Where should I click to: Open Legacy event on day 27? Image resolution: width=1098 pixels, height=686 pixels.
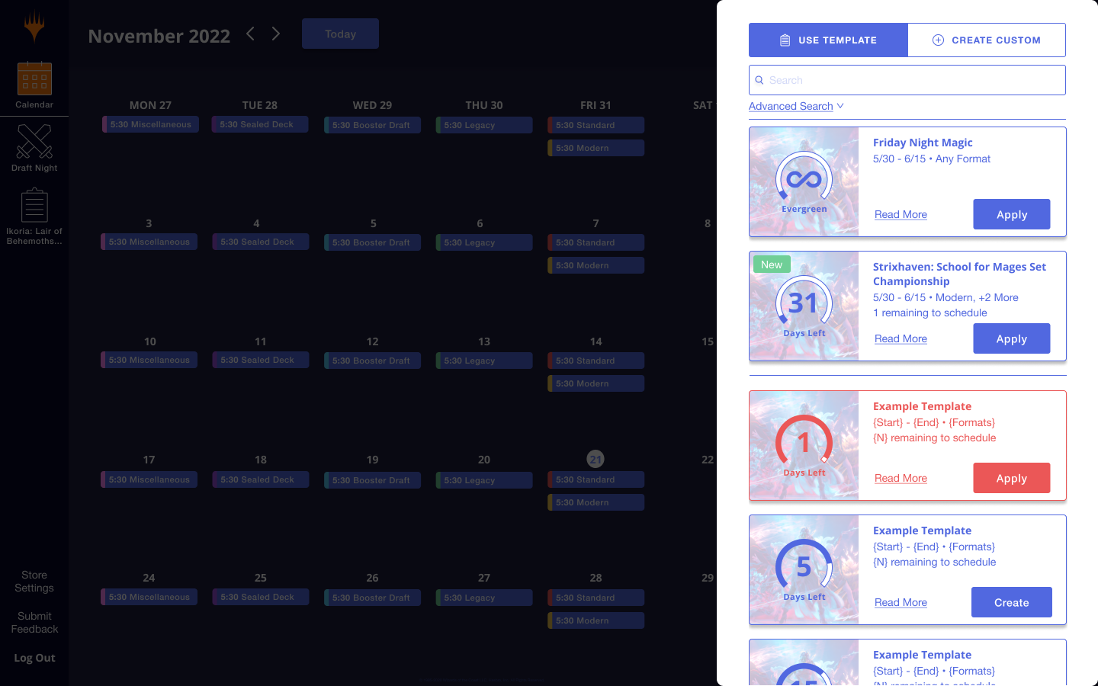point(484,598)
